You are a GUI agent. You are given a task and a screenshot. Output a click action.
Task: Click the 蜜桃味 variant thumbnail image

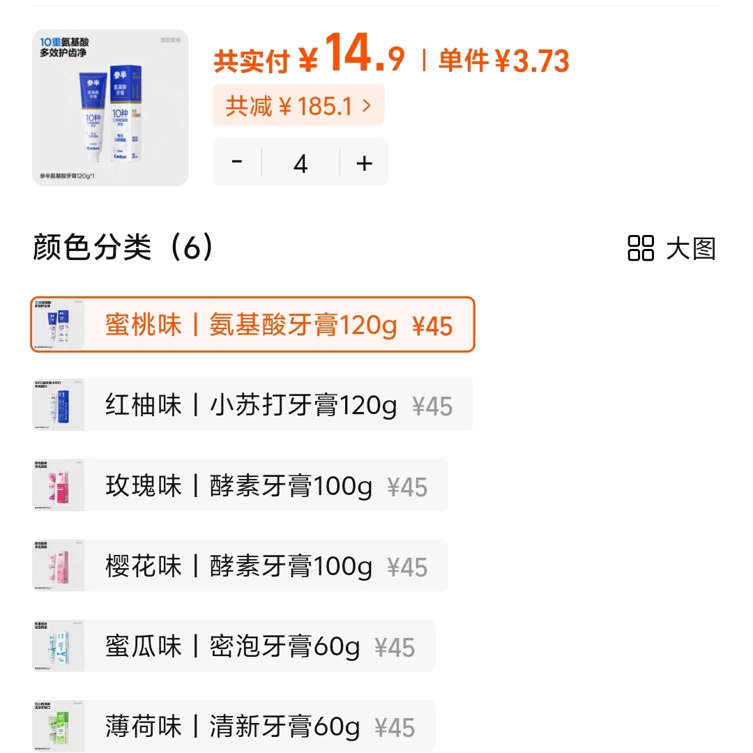[59, 325]
